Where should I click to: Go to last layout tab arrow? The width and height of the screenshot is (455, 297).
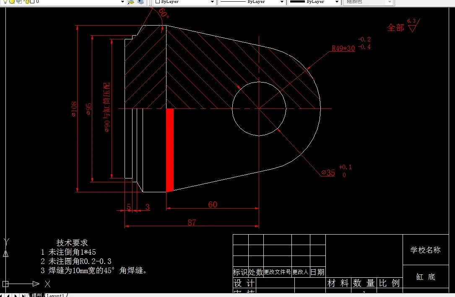point(23,295)
